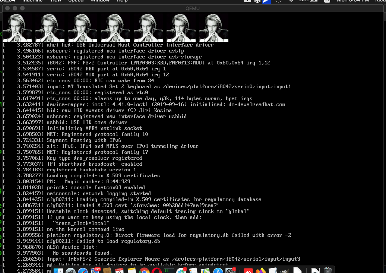Open the Machine menu

pyautogui.click(x=32, y=1)
